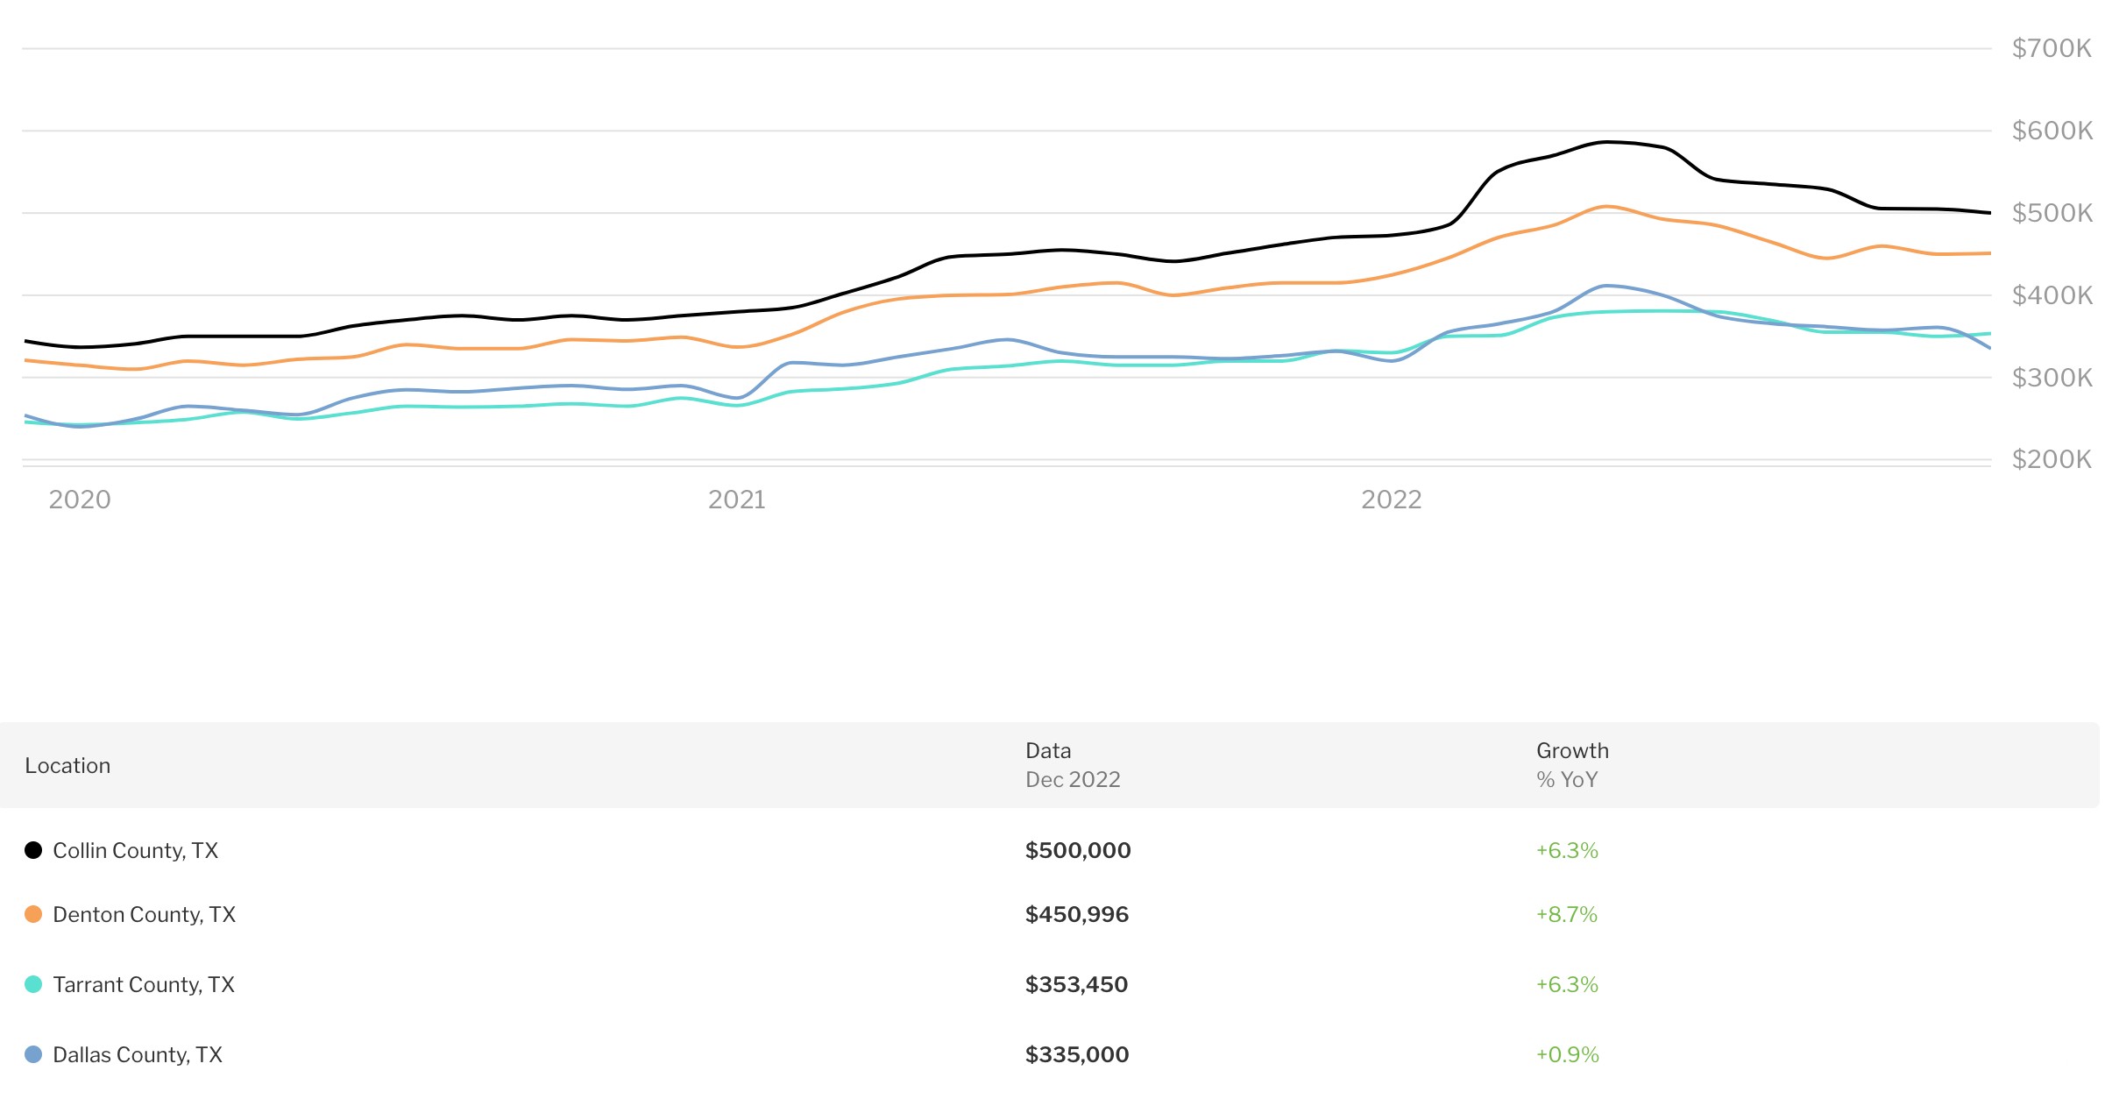
Task: Click the black Collin County legend dot
Action: [x=33, y=850]
